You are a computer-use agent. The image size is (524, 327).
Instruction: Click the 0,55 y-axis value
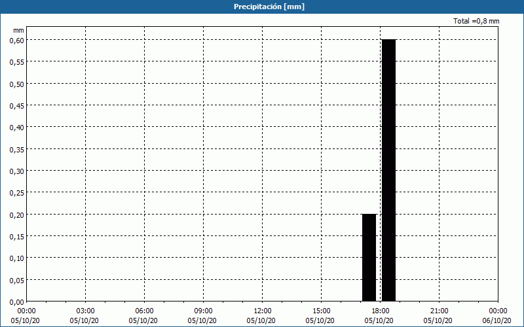point(17,62)
